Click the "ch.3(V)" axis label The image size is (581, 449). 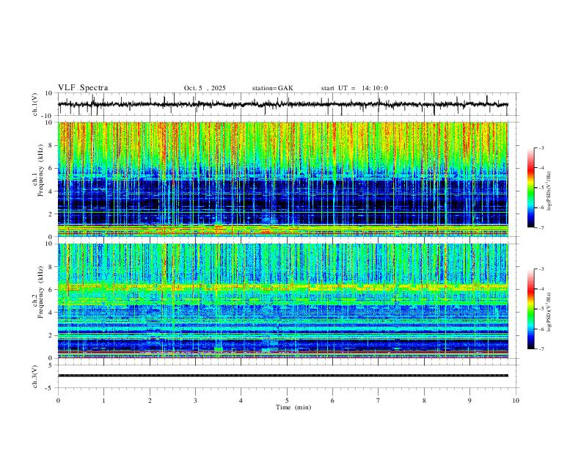[x=35, y=376]
